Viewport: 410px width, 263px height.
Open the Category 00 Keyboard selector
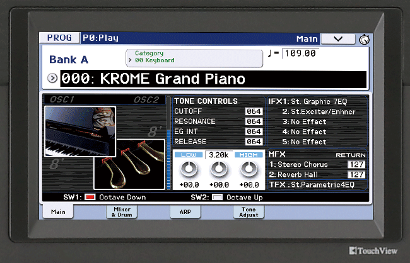click(194, 58)
